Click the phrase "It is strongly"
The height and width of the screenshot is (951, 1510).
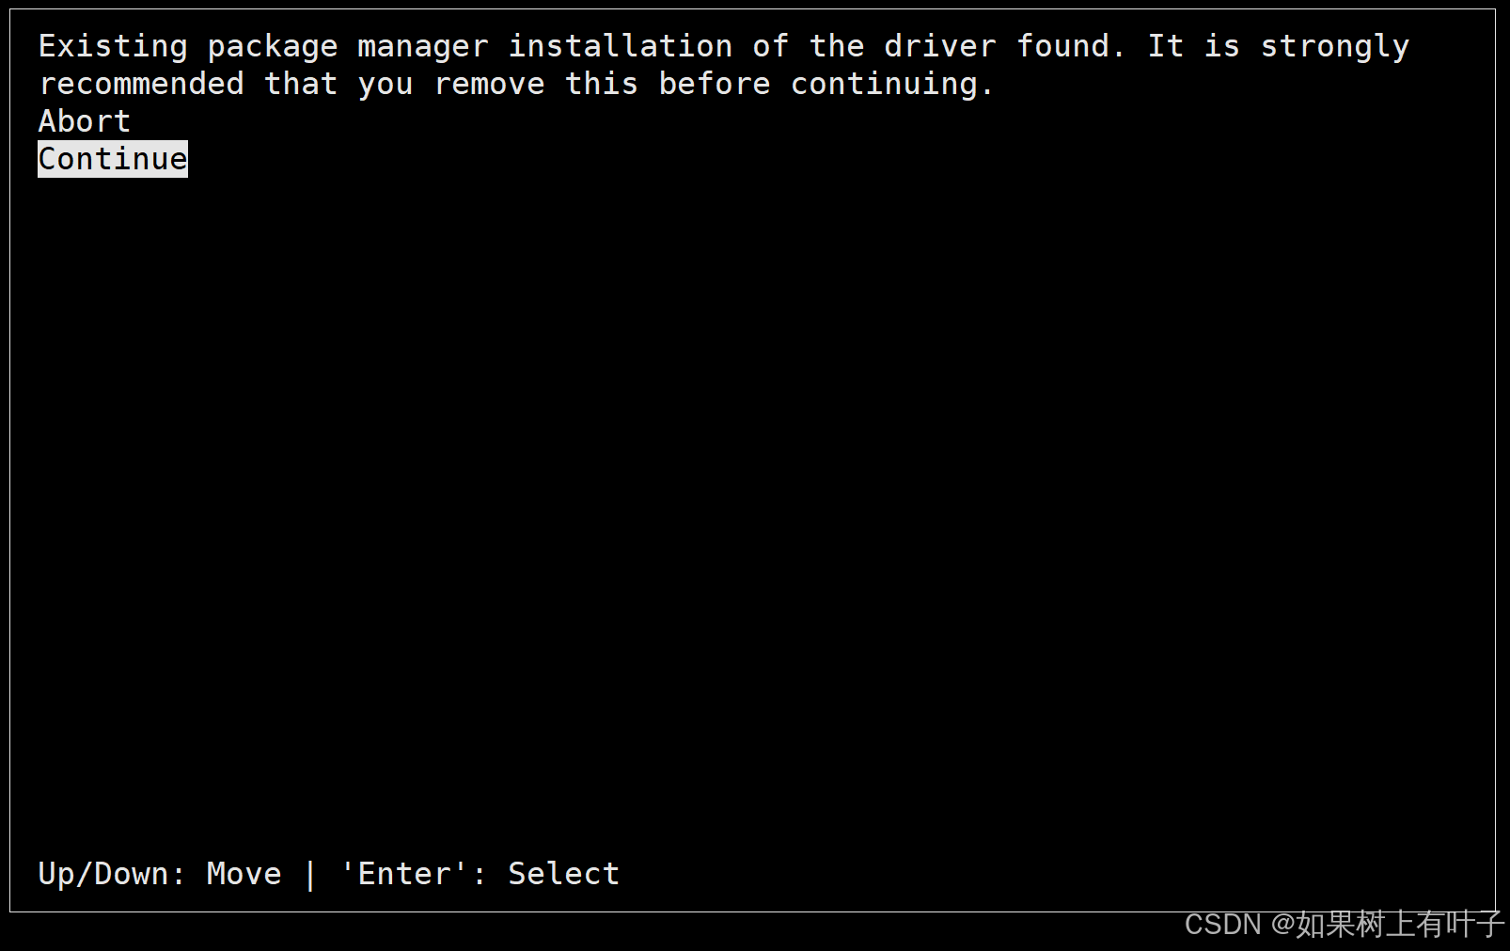pos(1279,47)
